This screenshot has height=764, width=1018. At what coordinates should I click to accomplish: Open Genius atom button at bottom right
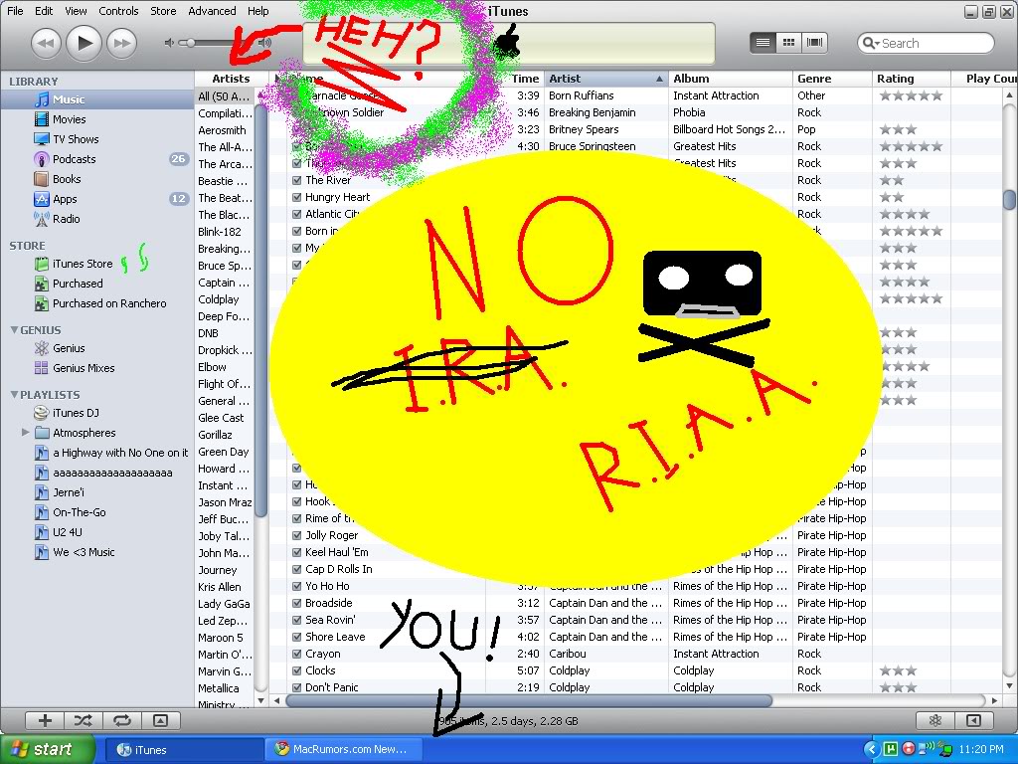[934, 720]
